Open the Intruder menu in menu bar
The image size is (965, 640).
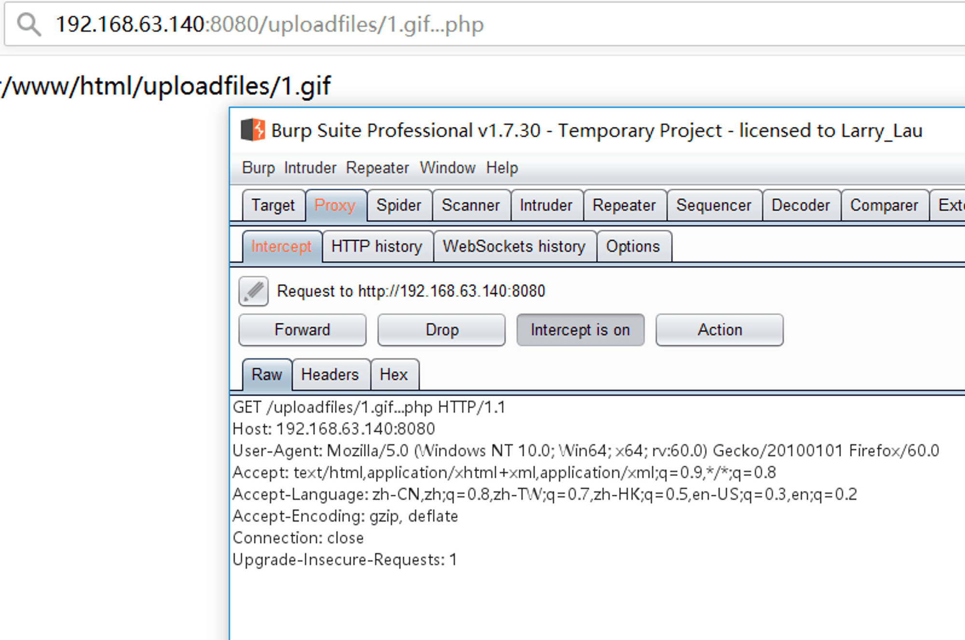[310, 168]
